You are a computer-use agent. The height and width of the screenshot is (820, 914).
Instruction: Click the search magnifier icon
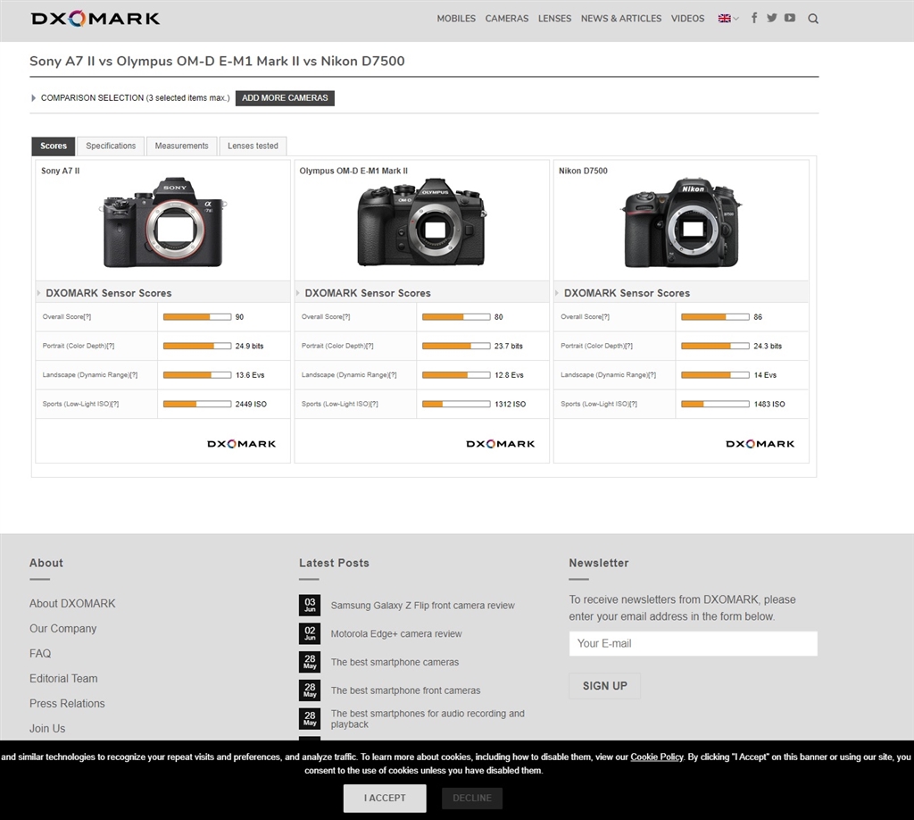[x=813, y=19]
